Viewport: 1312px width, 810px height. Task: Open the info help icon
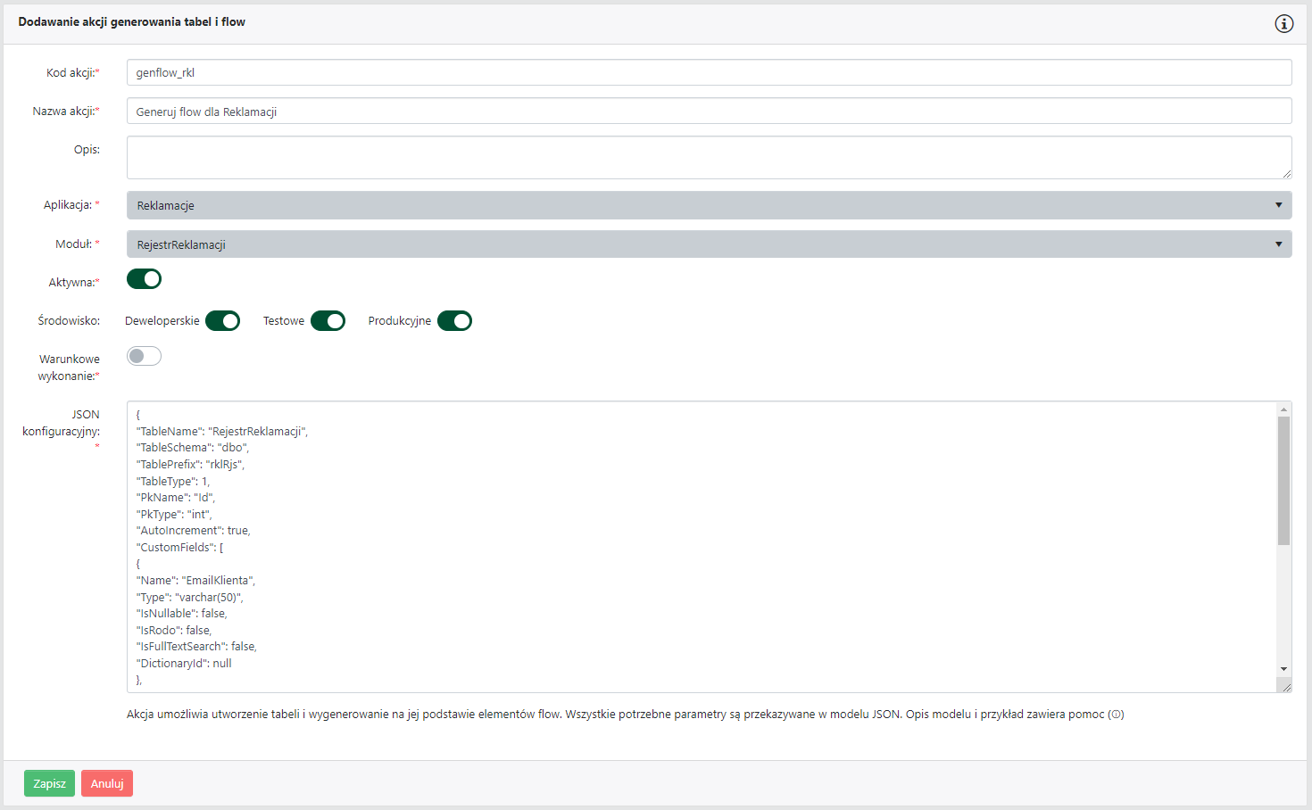pos(1283,24)
